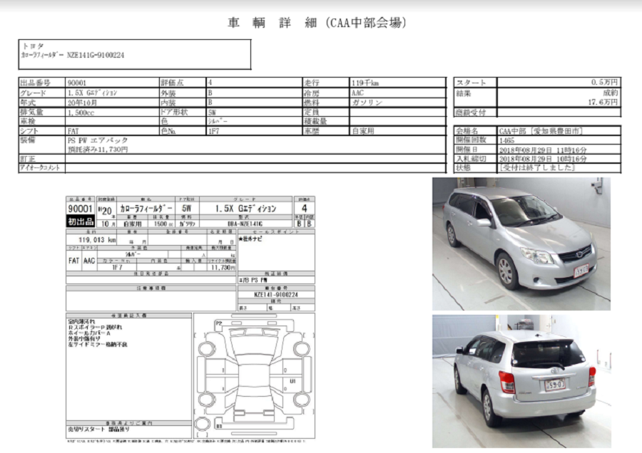Click the lot number 90001 on auction sheet
Screen dimensions: 642x453
click(80, 209)
